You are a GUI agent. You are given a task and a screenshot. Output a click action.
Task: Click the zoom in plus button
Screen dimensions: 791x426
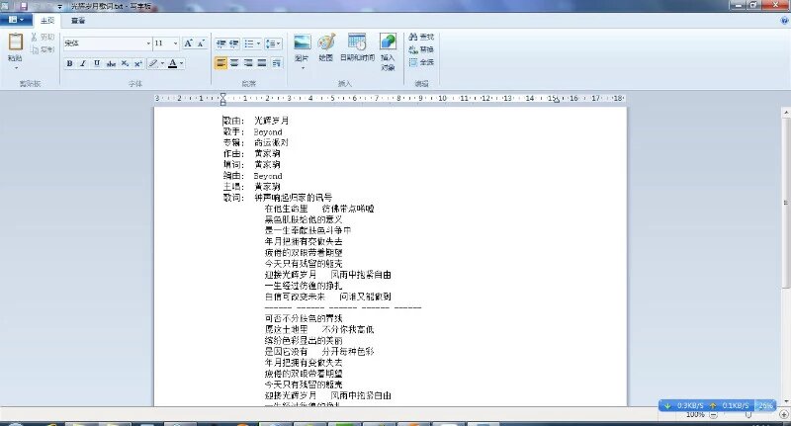pyautogui.click(x=784, y=415)
